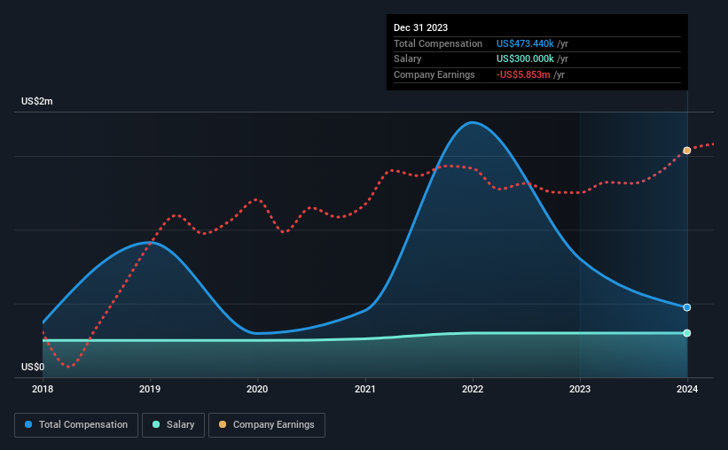The width and height of the screenshot is (728, 450).
Task: Click the 2022 x-axis label
Action: pos(473,389)
